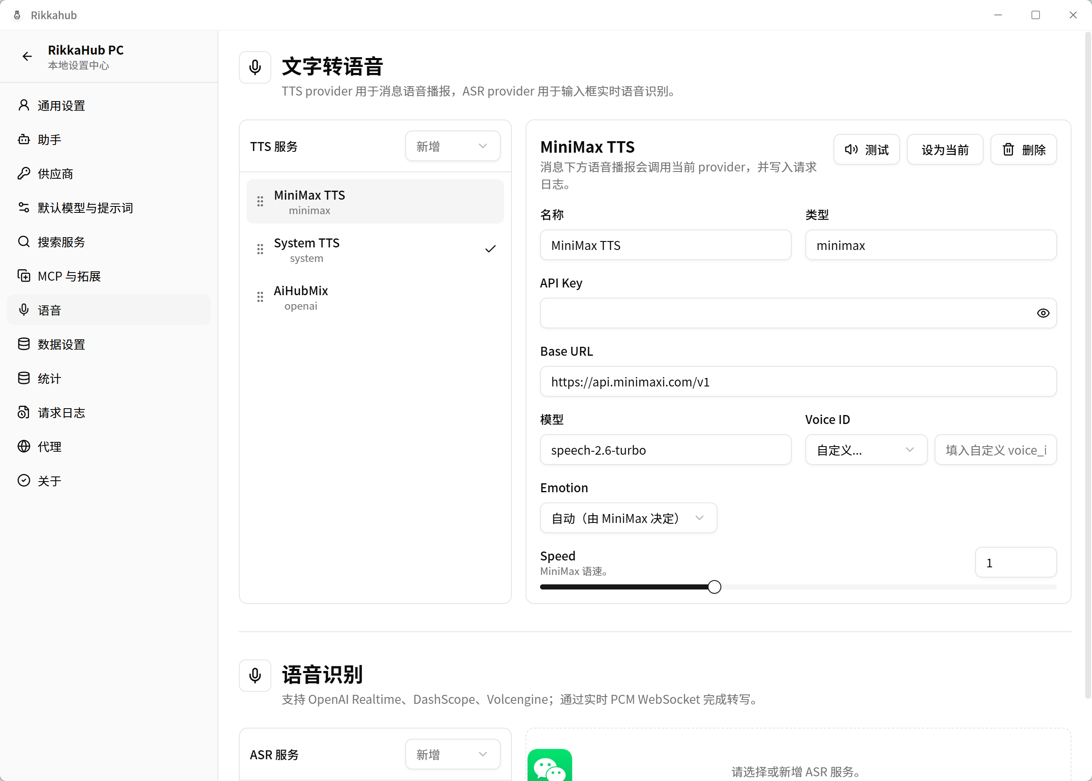Image resolution: width=1092 pixels, height=781 pixels.
Task: Open the 关于 about page
Action: (109, 481)
